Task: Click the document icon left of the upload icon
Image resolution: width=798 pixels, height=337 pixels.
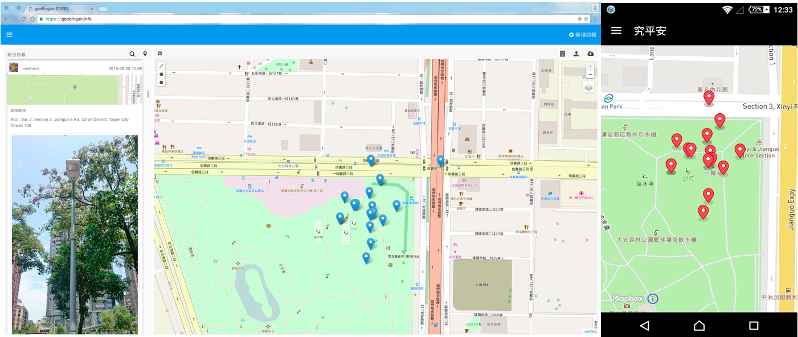Action: pyautogui.click(x=563, y=54)
